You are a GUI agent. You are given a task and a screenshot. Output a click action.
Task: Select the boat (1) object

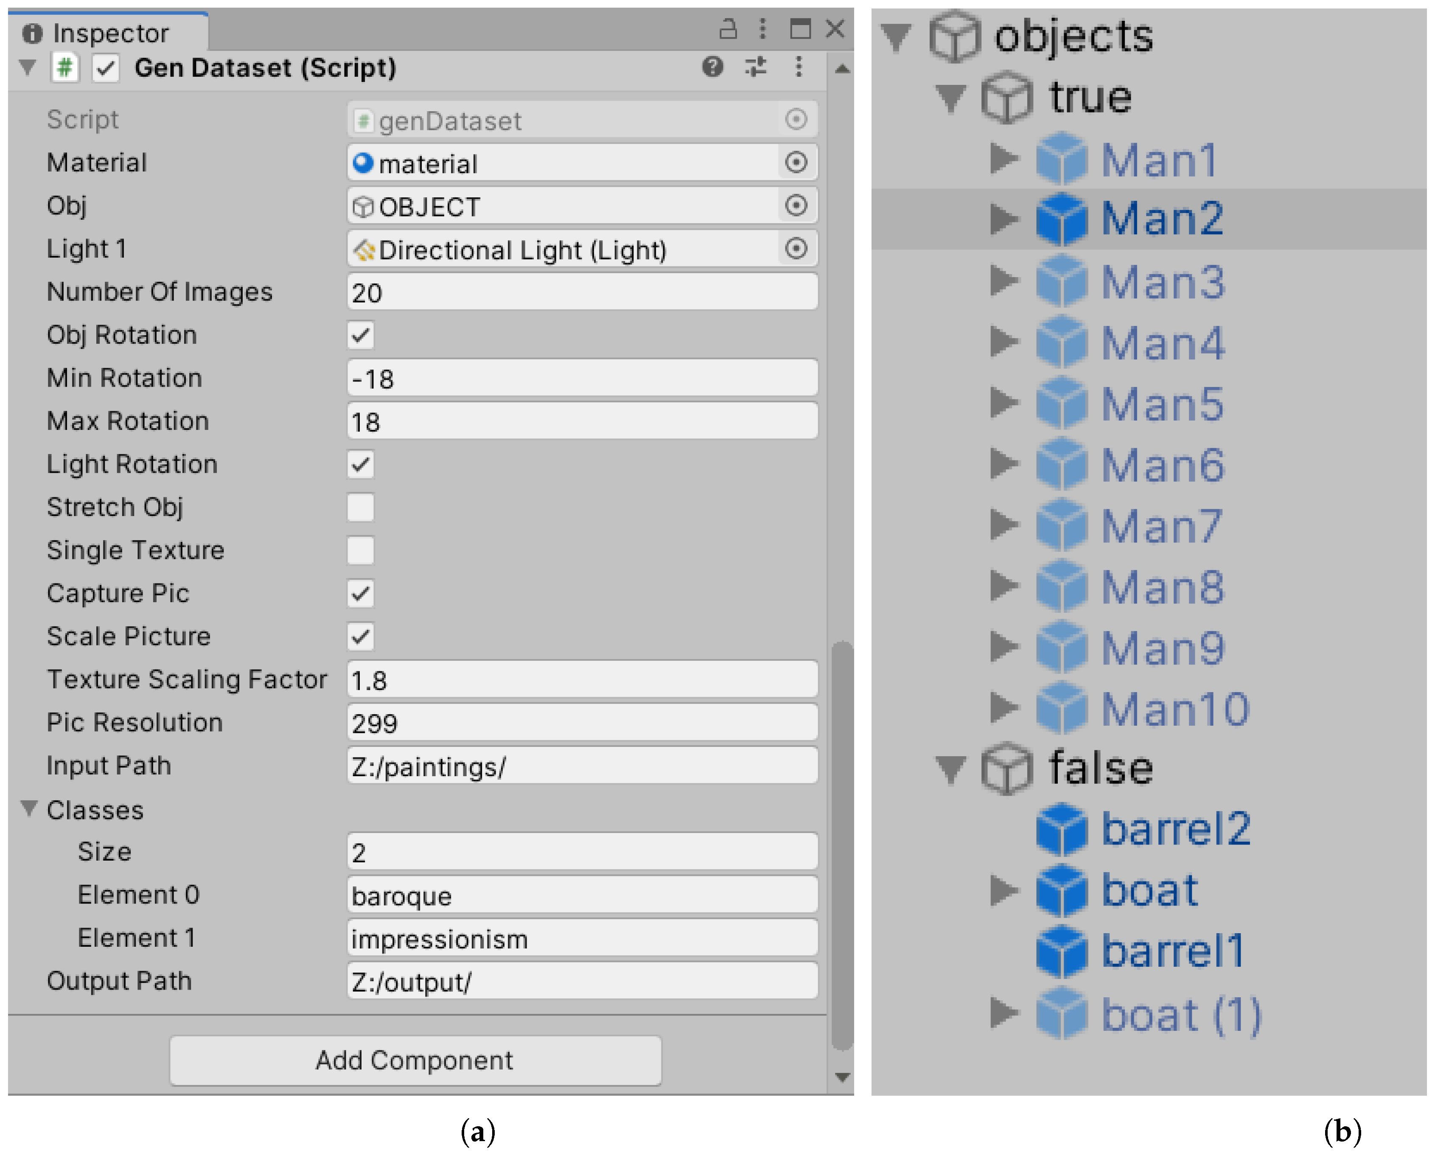[1181, 1015]
